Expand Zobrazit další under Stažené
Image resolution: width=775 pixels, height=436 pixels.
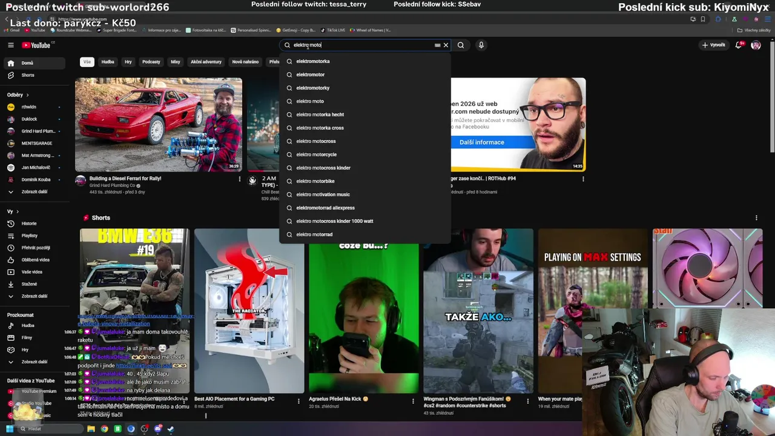(35, 296)
